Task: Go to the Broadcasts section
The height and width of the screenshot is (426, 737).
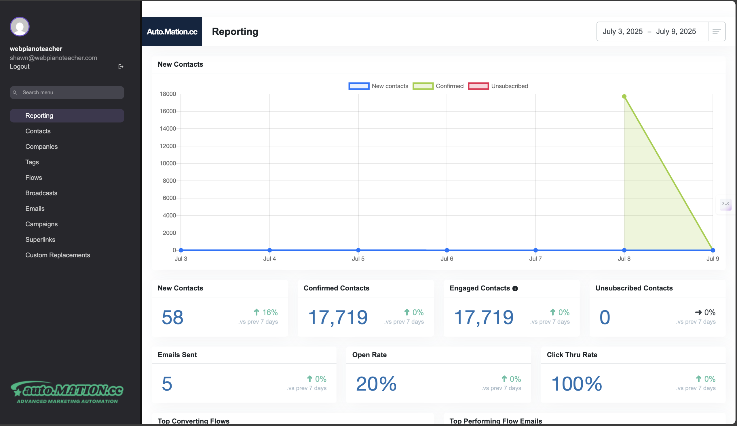Action: 41,193
